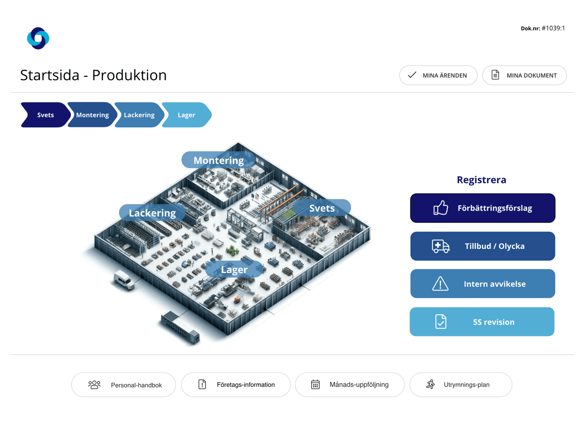The width and height of the screenshot is (578, 434).
Task: Click the Lager label on the factory map
Action: pyautogui.click(x=234, y=270)
